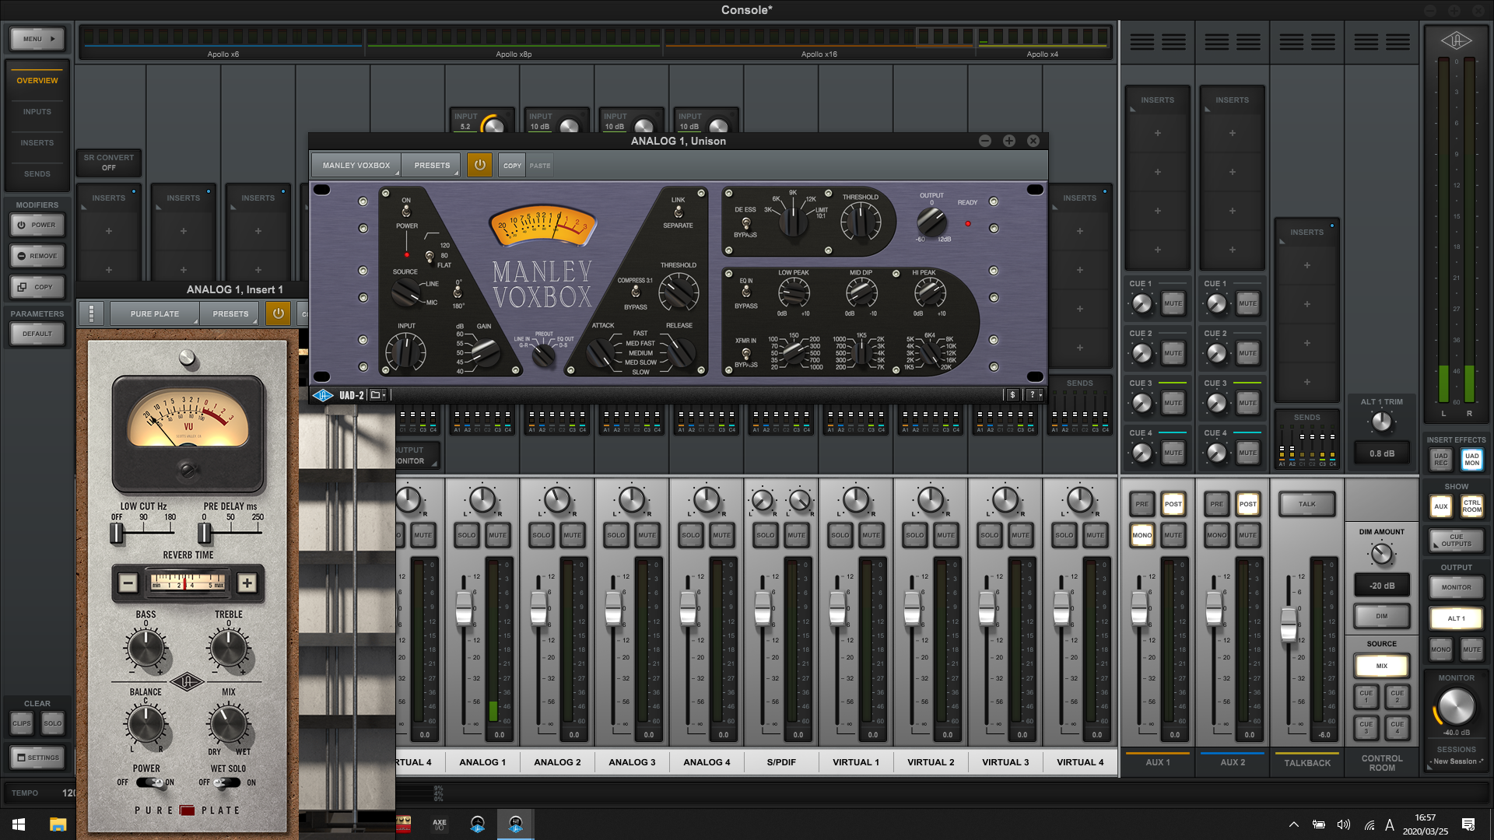Show hidden system tray icons
The height and width of the screenshot is (840, 1494).
click(x=1293, y=824)
